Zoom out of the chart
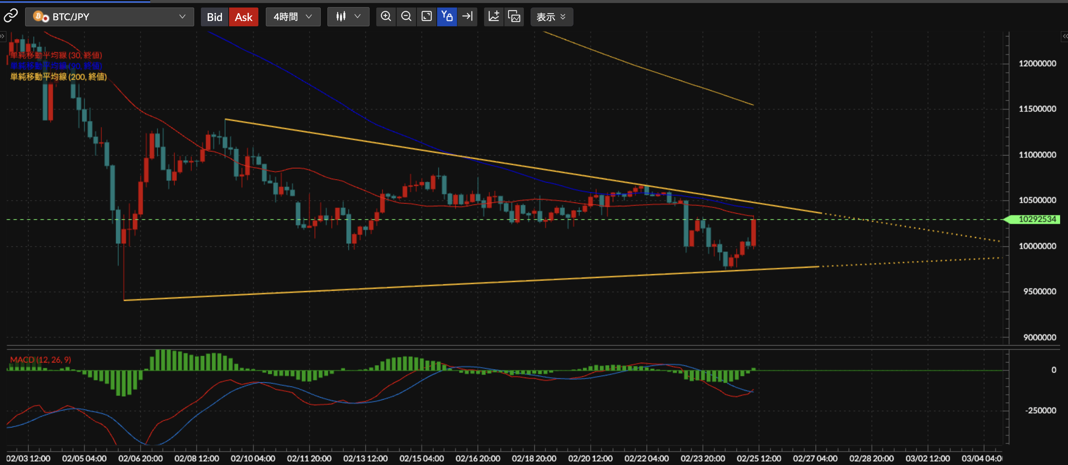 pos(406,17)
